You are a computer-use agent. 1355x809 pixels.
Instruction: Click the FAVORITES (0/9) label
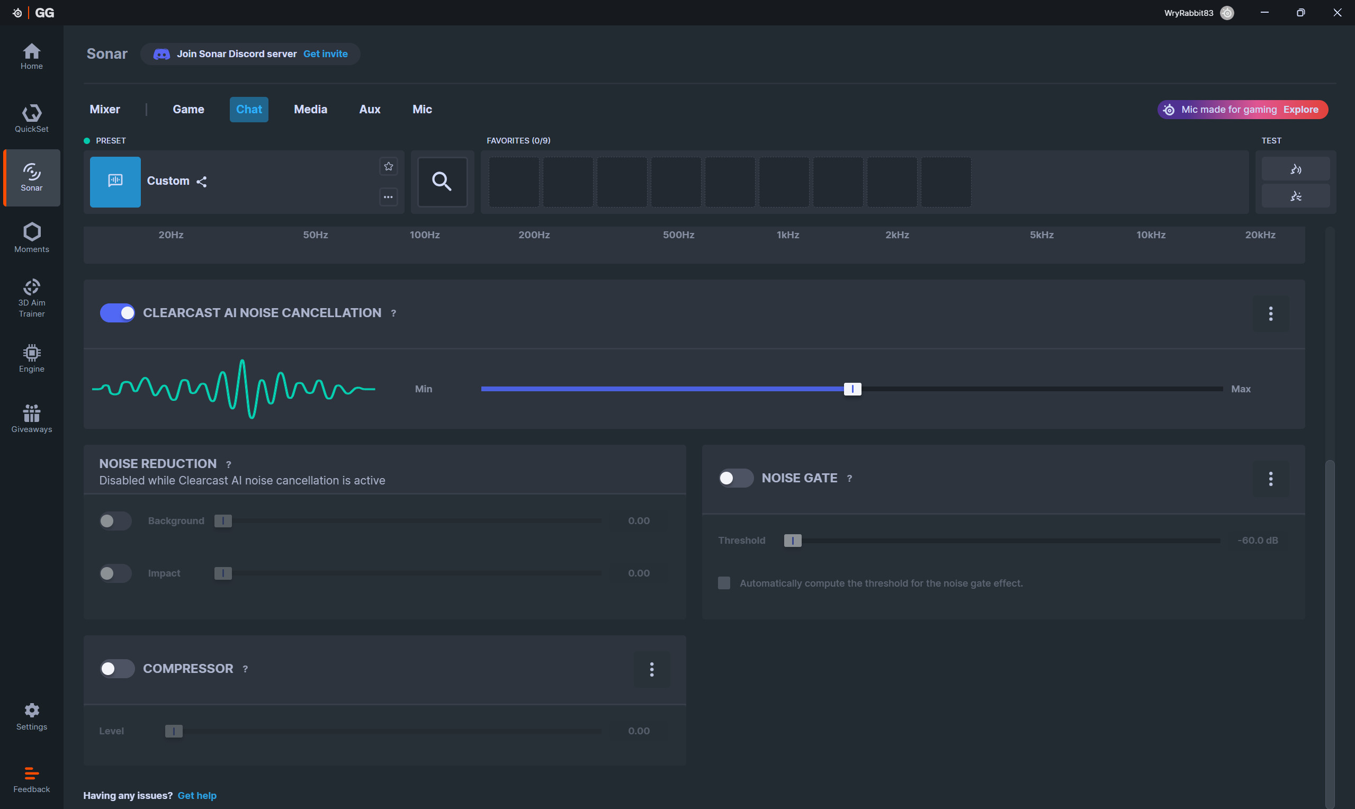click(518, 141)
